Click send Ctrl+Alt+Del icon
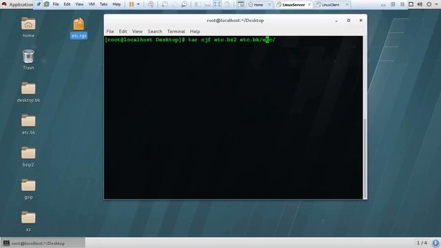Viewport: 441px width, 248px height. [x=151, y=4]
